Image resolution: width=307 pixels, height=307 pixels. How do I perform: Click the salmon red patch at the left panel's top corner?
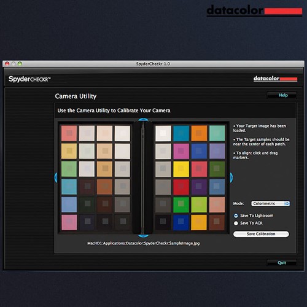point(69,133)
